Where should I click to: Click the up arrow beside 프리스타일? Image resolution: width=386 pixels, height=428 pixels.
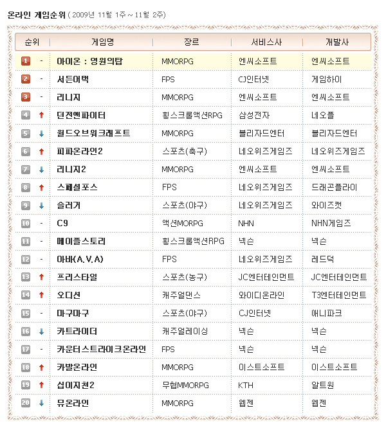pos(41,277)
